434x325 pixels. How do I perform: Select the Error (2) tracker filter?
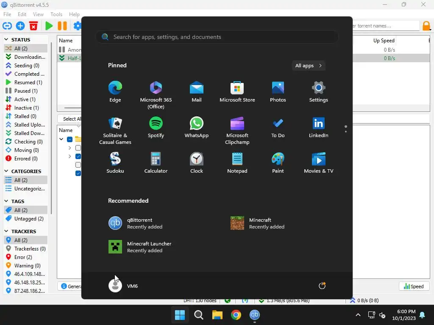click(x=26, y=257)
